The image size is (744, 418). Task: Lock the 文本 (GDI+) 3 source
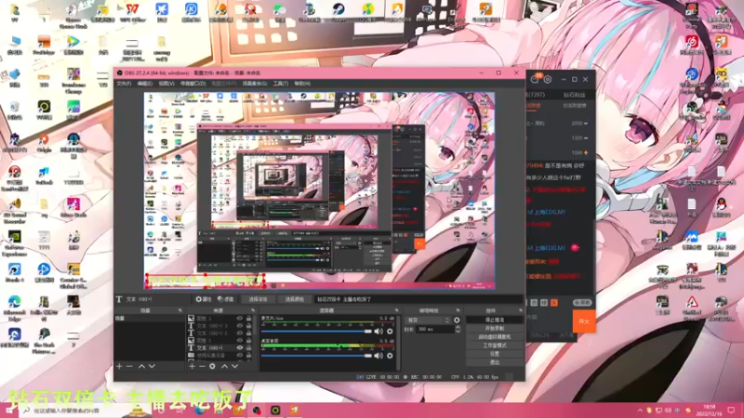pos(248,326)
